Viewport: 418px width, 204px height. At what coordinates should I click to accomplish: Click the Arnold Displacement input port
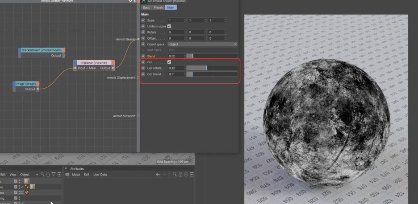tap(138, 78)
